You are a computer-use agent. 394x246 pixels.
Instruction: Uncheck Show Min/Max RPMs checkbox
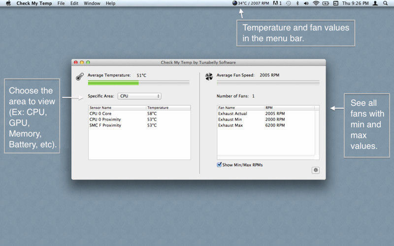point(220,165)
